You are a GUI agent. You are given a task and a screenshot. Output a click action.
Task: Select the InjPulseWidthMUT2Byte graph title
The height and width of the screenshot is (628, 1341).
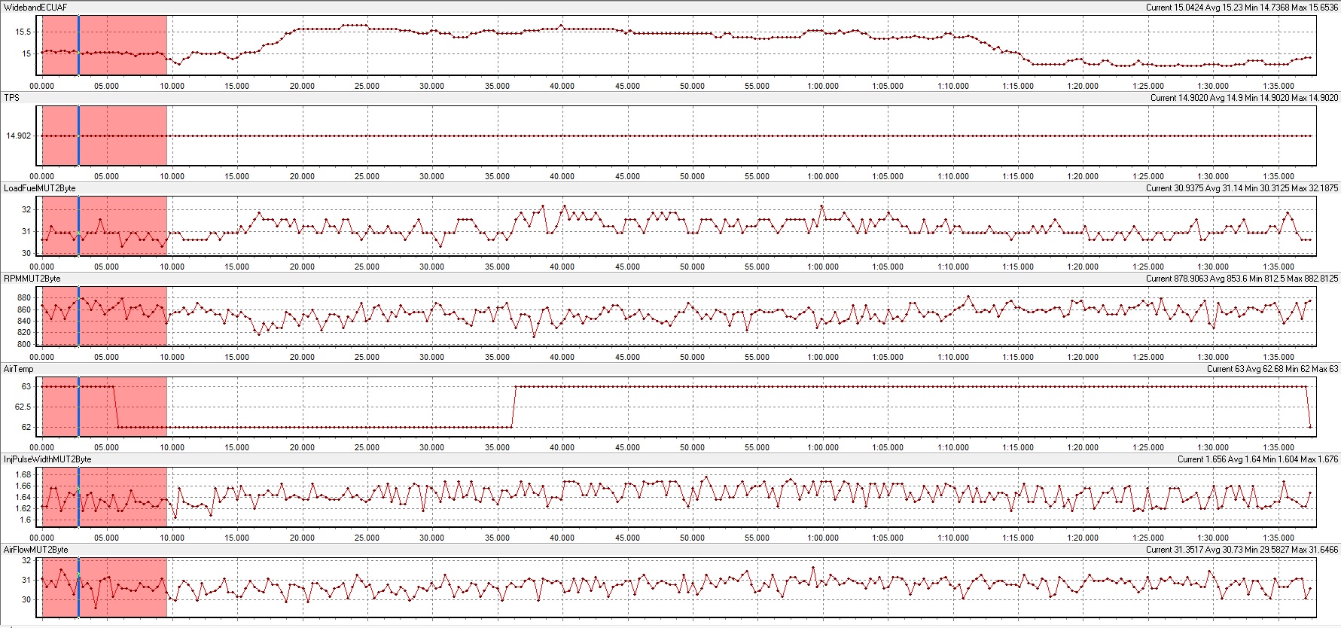(x=47, y=459)
